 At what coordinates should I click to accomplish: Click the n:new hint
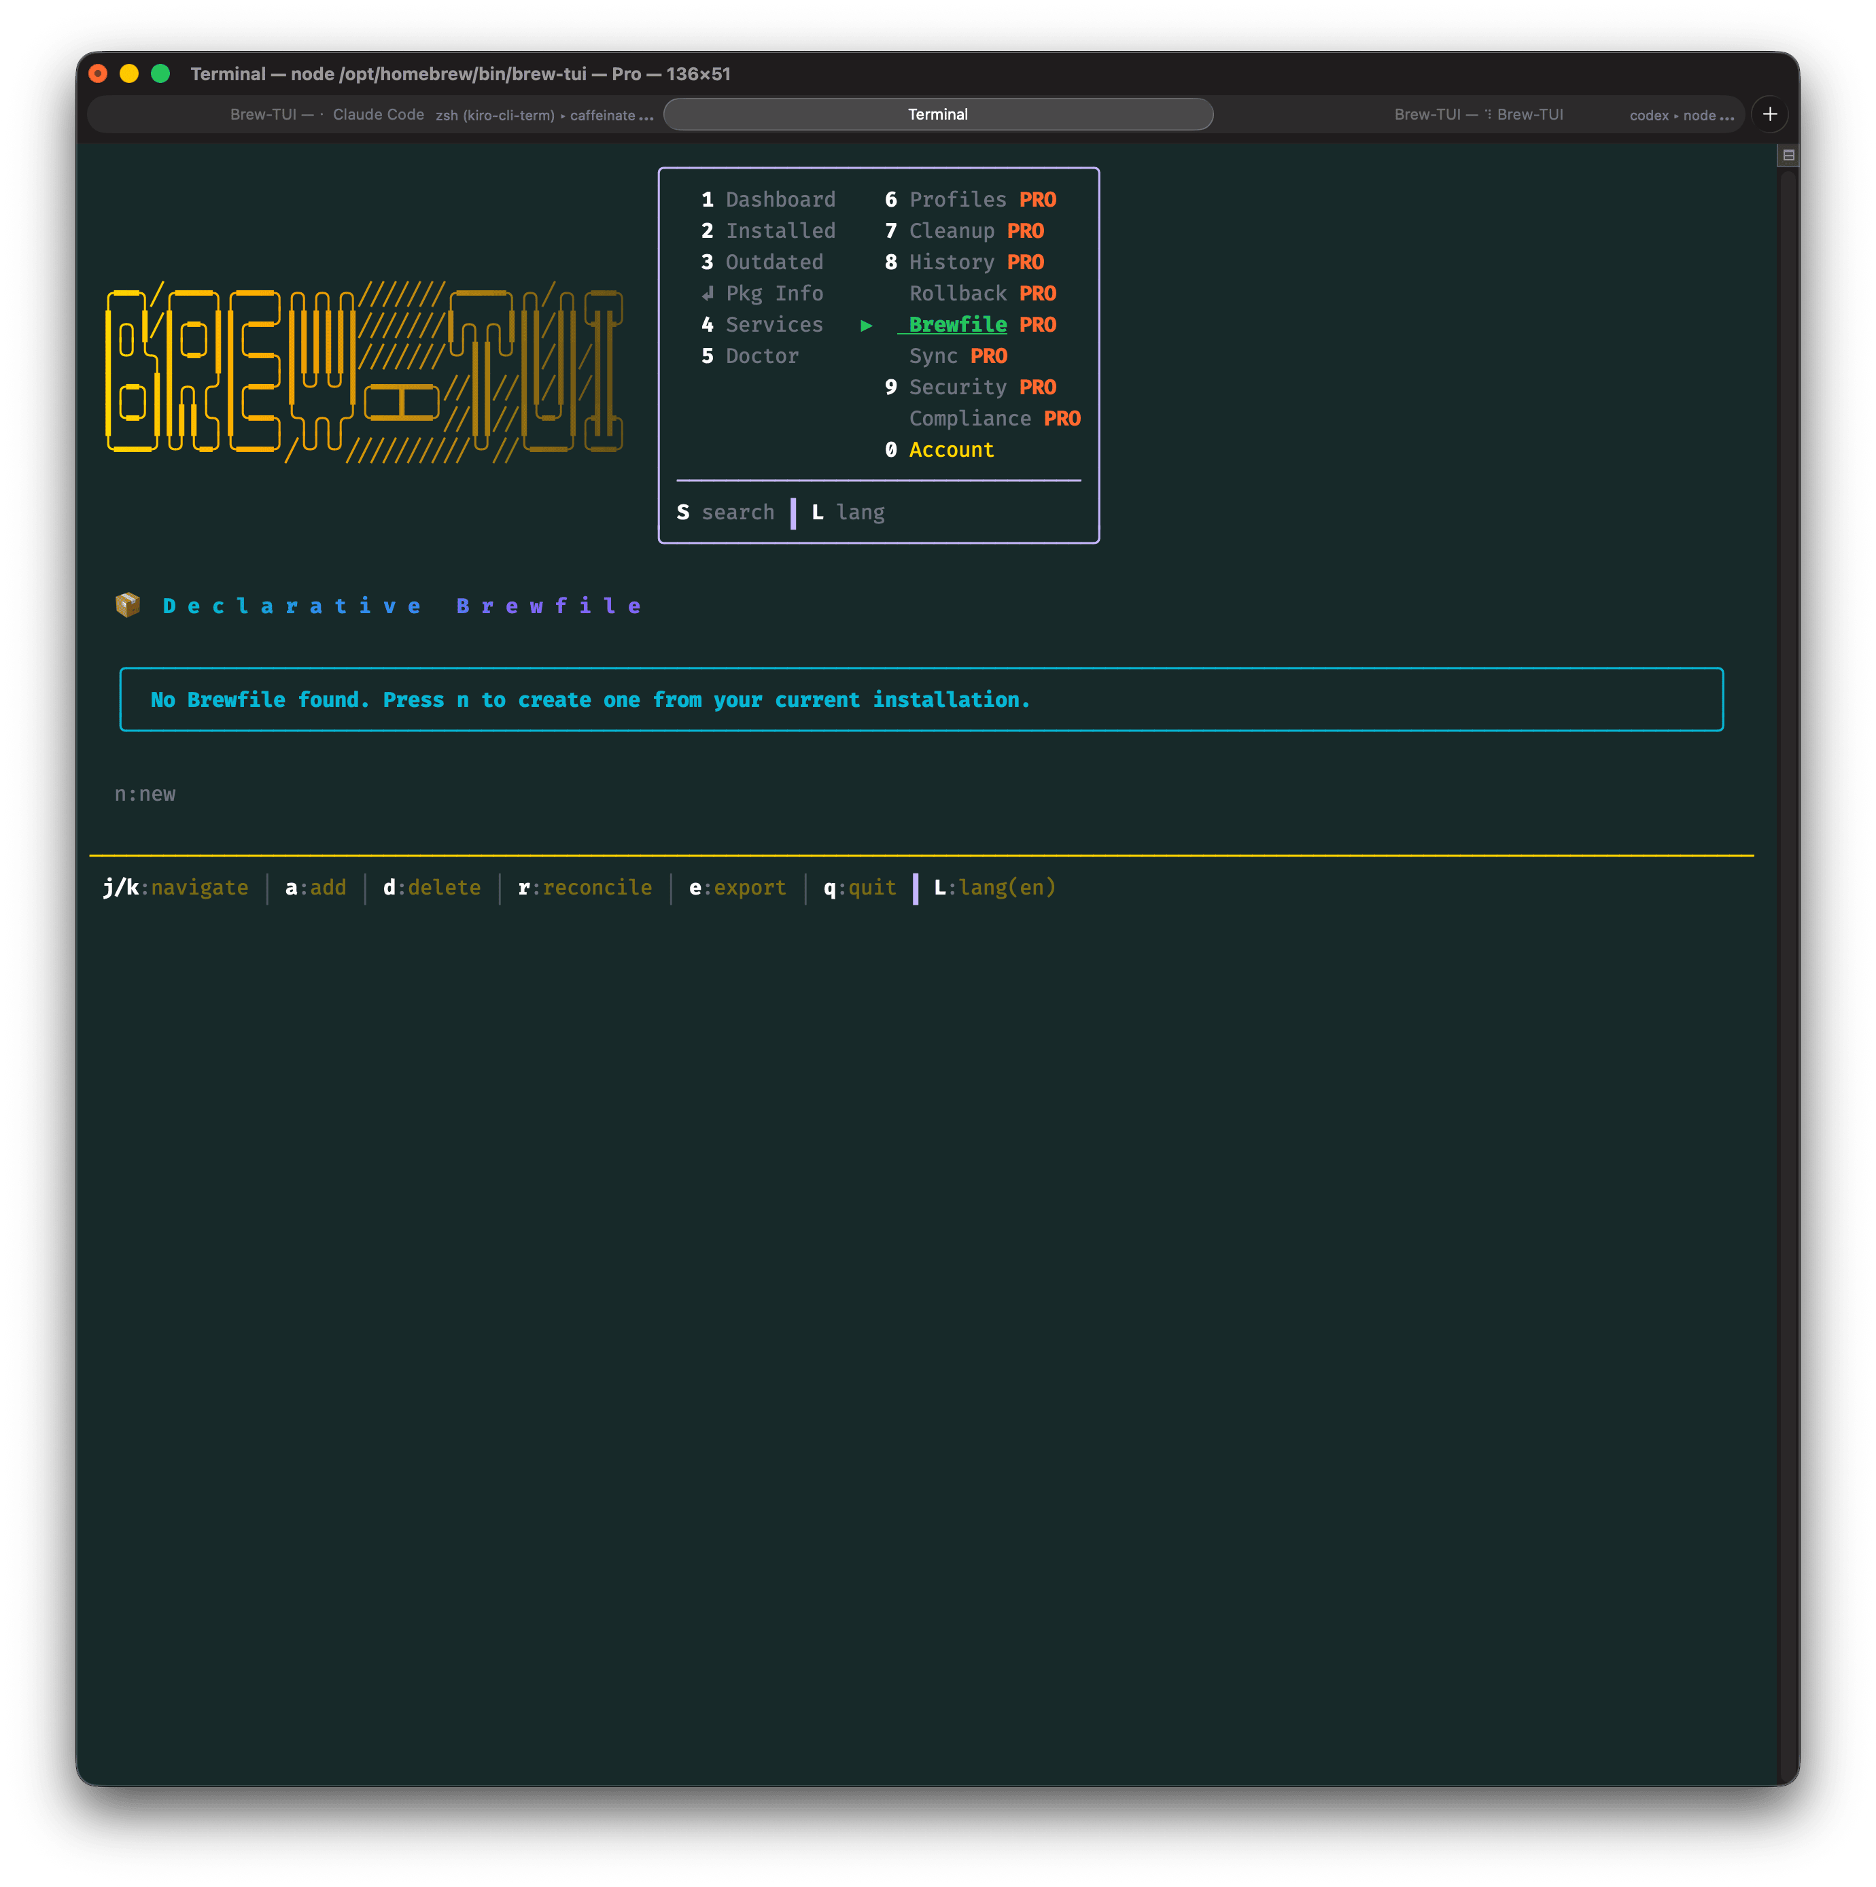point(145,794)
